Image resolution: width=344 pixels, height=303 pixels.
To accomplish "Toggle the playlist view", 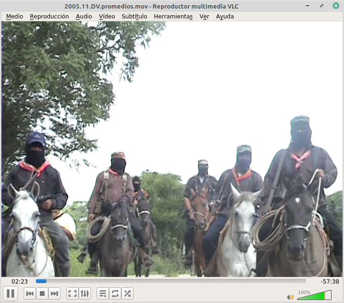I will pos(103,293).
